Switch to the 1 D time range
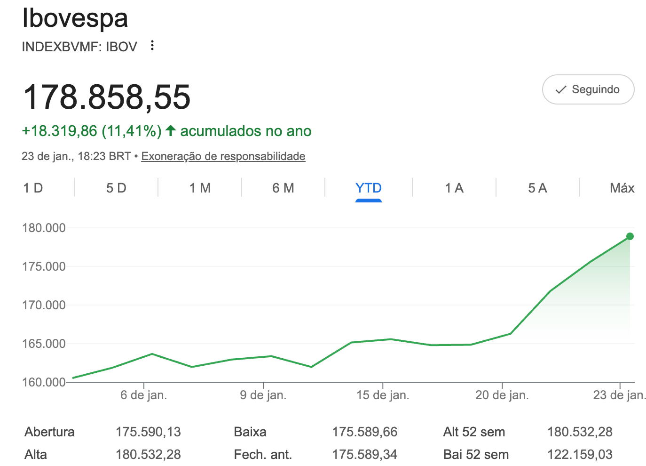Image resolution: width=646 pixels, height=466 pixels. (32, 187)
